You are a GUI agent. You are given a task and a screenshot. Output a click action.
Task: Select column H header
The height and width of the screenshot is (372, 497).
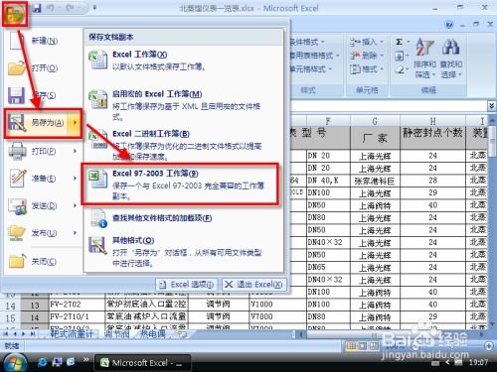point(432,121)
